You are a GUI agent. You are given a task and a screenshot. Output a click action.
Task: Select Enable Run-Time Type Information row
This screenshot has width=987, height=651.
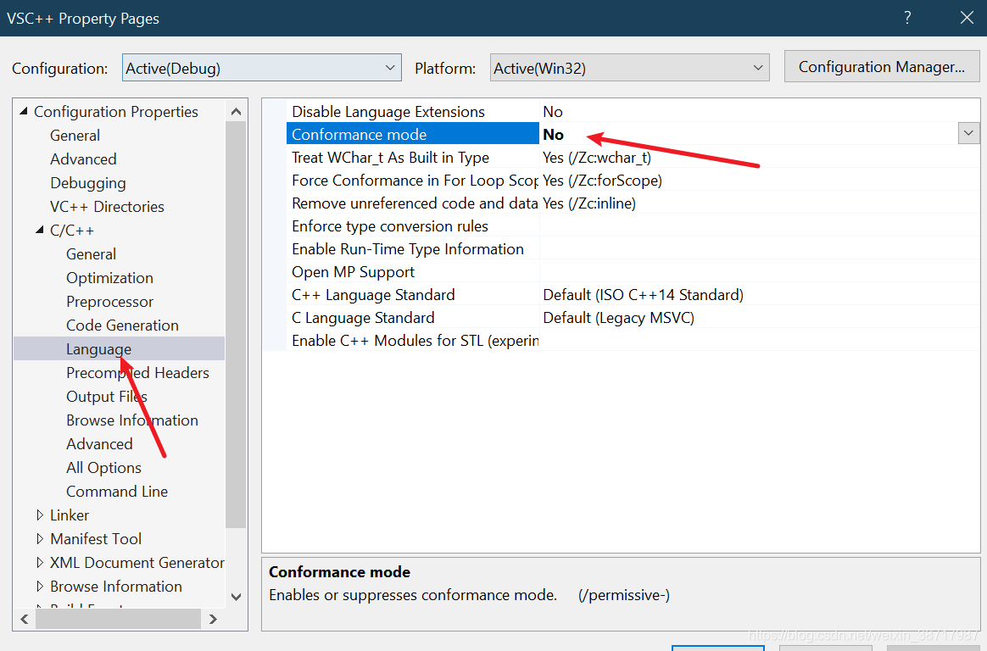click(x=633, y=249)
